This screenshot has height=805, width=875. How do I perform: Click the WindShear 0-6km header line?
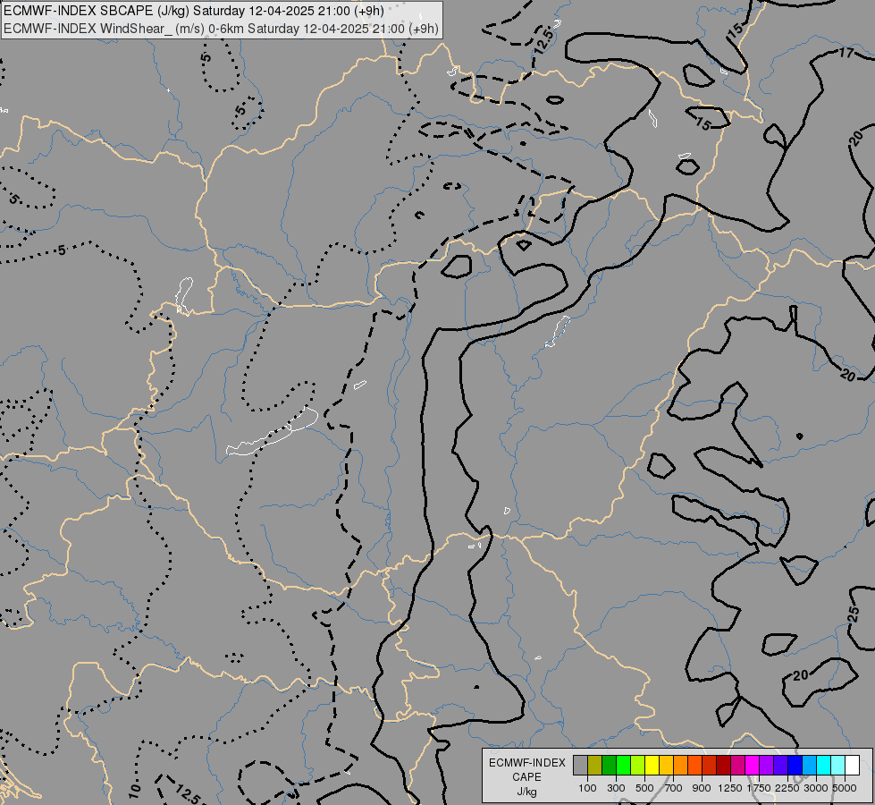click(x=221, y=29)
